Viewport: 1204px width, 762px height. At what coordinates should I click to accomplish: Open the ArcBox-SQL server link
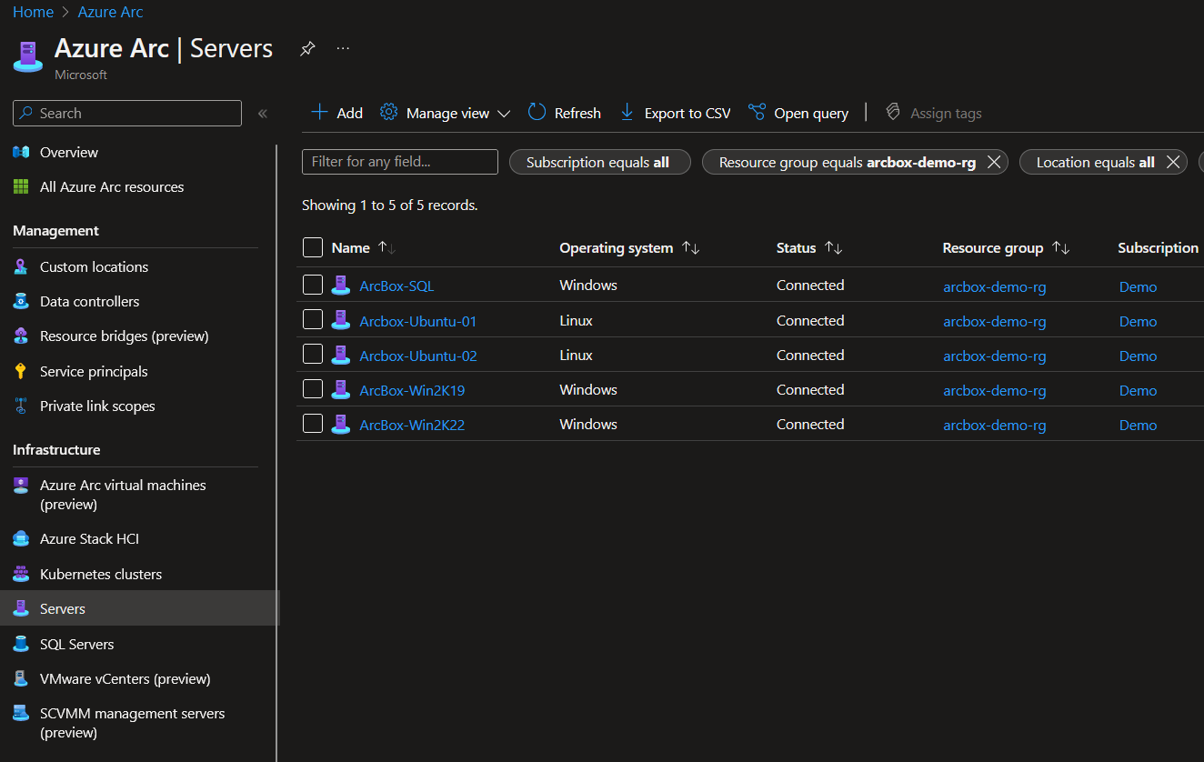(x=396, y=286)
